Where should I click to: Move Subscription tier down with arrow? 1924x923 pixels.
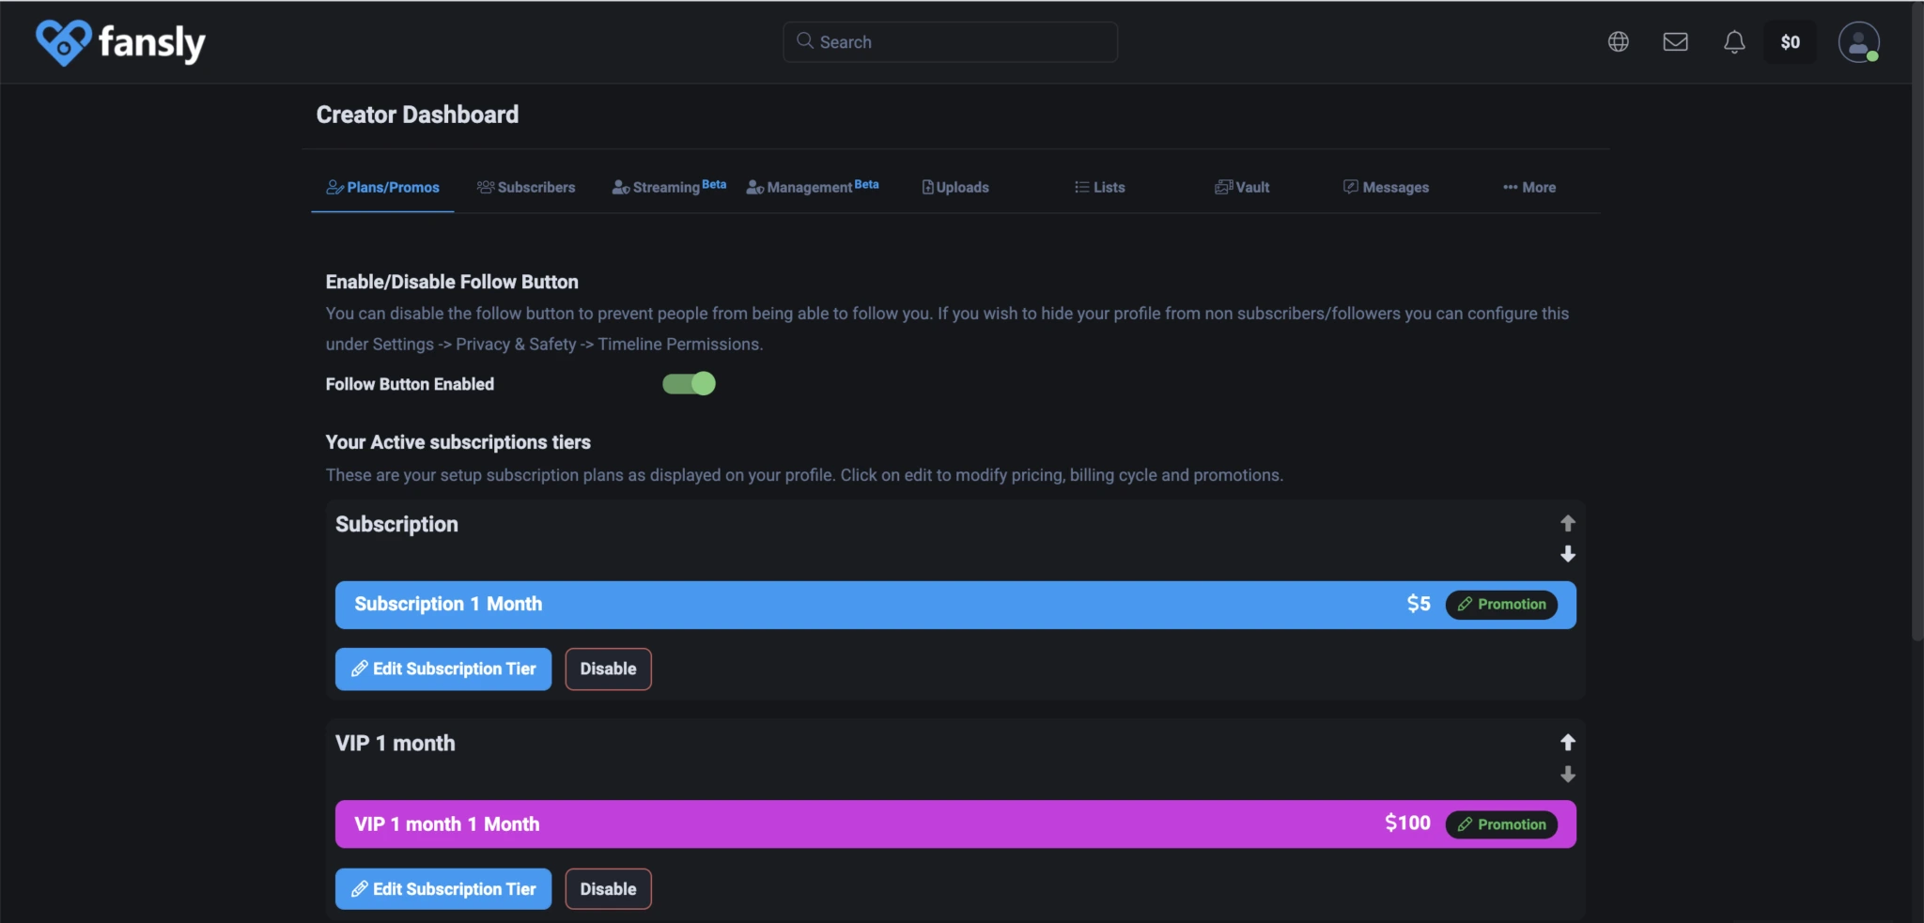click(1567, 555)
